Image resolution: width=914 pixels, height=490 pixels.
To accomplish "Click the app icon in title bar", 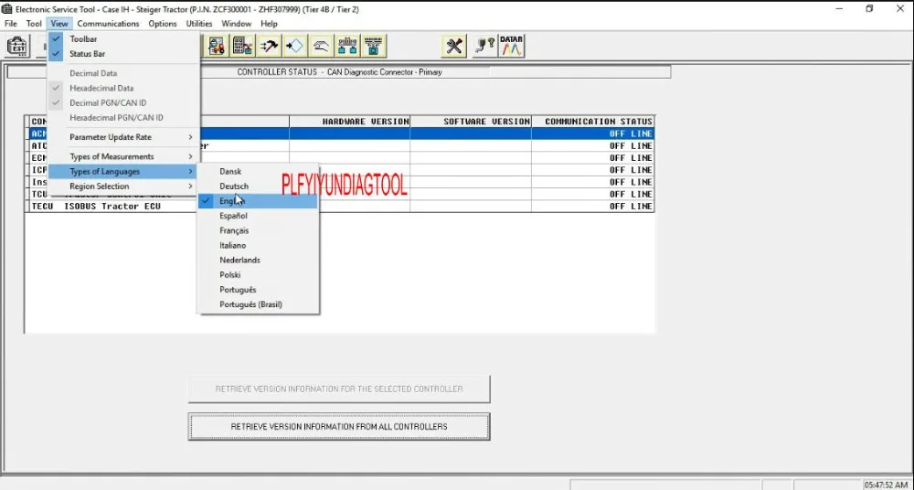I will point(7,9).
